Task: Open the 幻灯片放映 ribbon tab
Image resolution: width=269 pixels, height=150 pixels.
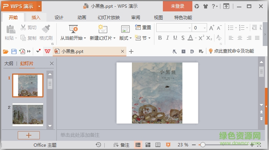Action: pyautogui.click(x=109, y=17)
